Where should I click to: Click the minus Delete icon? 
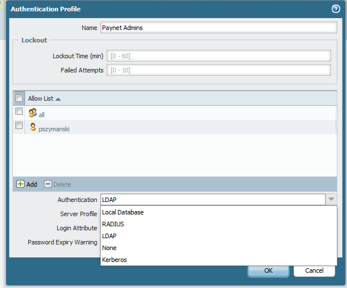(48, 184)
